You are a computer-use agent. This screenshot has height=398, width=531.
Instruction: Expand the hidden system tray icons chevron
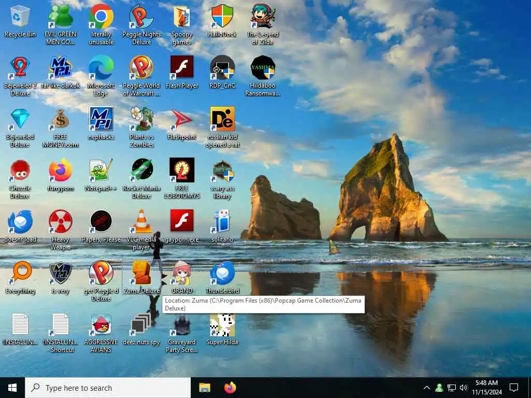pos(427,388)
